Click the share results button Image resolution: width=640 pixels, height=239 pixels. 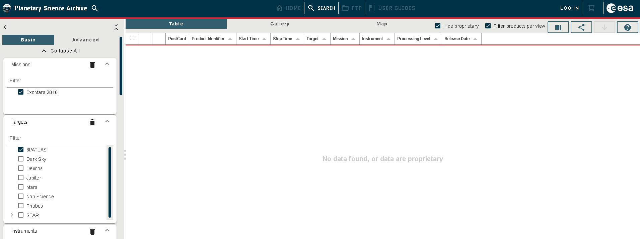pyautogui.click(x=581, y=27)
